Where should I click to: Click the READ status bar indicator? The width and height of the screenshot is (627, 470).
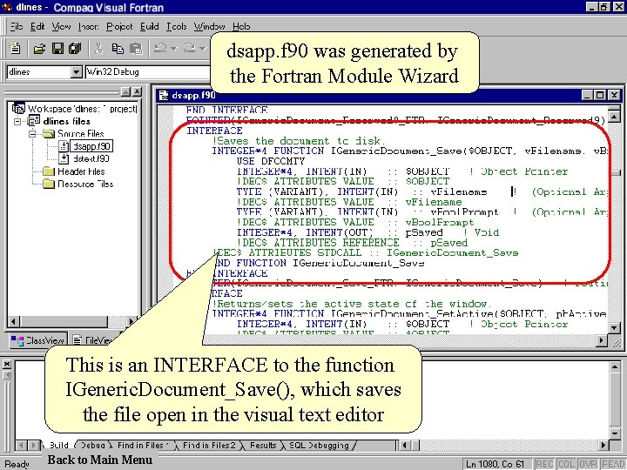[612, 464]
